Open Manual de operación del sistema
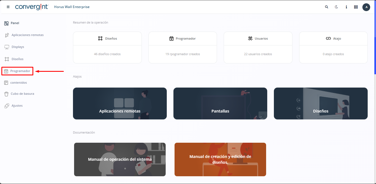Image resolution: width=376 pixels, height=184 pixels. (x=120, y=159)
